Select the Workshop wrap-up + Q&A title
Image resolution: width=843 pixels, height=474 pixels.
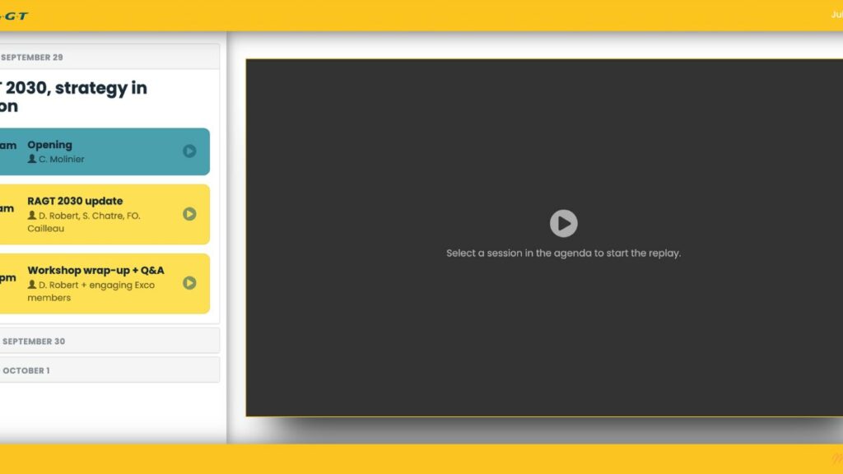tap(95, 270)
